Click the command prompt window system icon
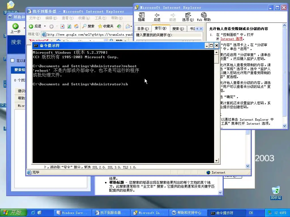 (x=36, y=45)
